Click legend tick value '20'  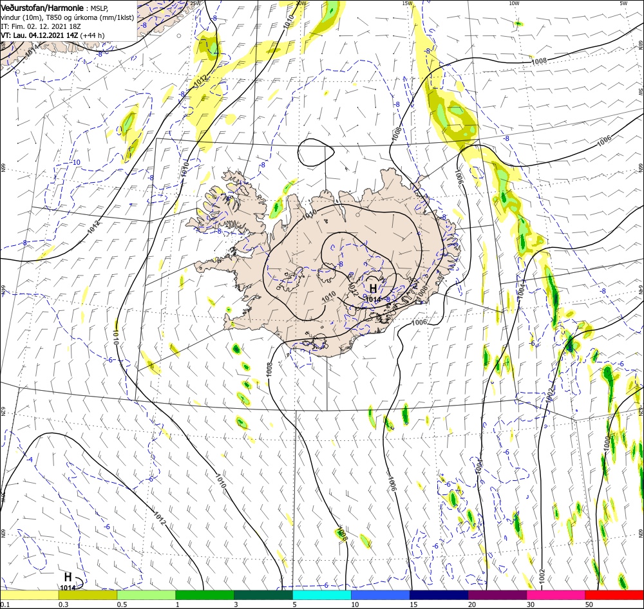(x=472, y=604)
